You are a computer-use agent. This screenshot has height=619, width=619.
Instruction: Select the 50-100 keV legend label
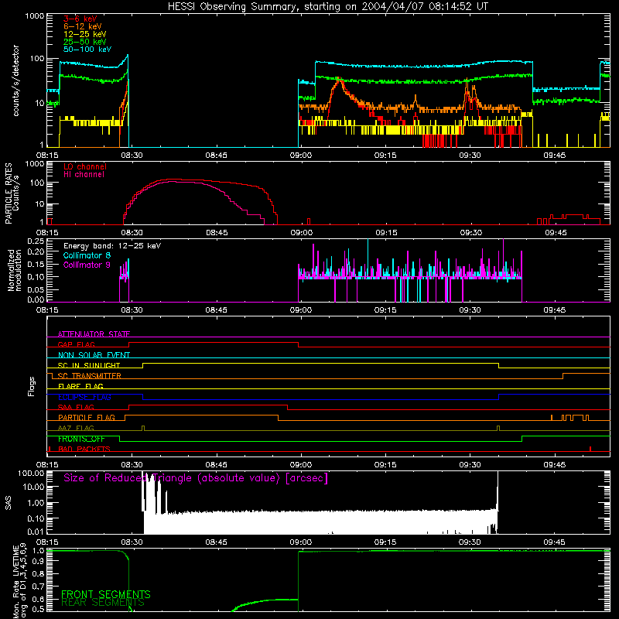87,50
